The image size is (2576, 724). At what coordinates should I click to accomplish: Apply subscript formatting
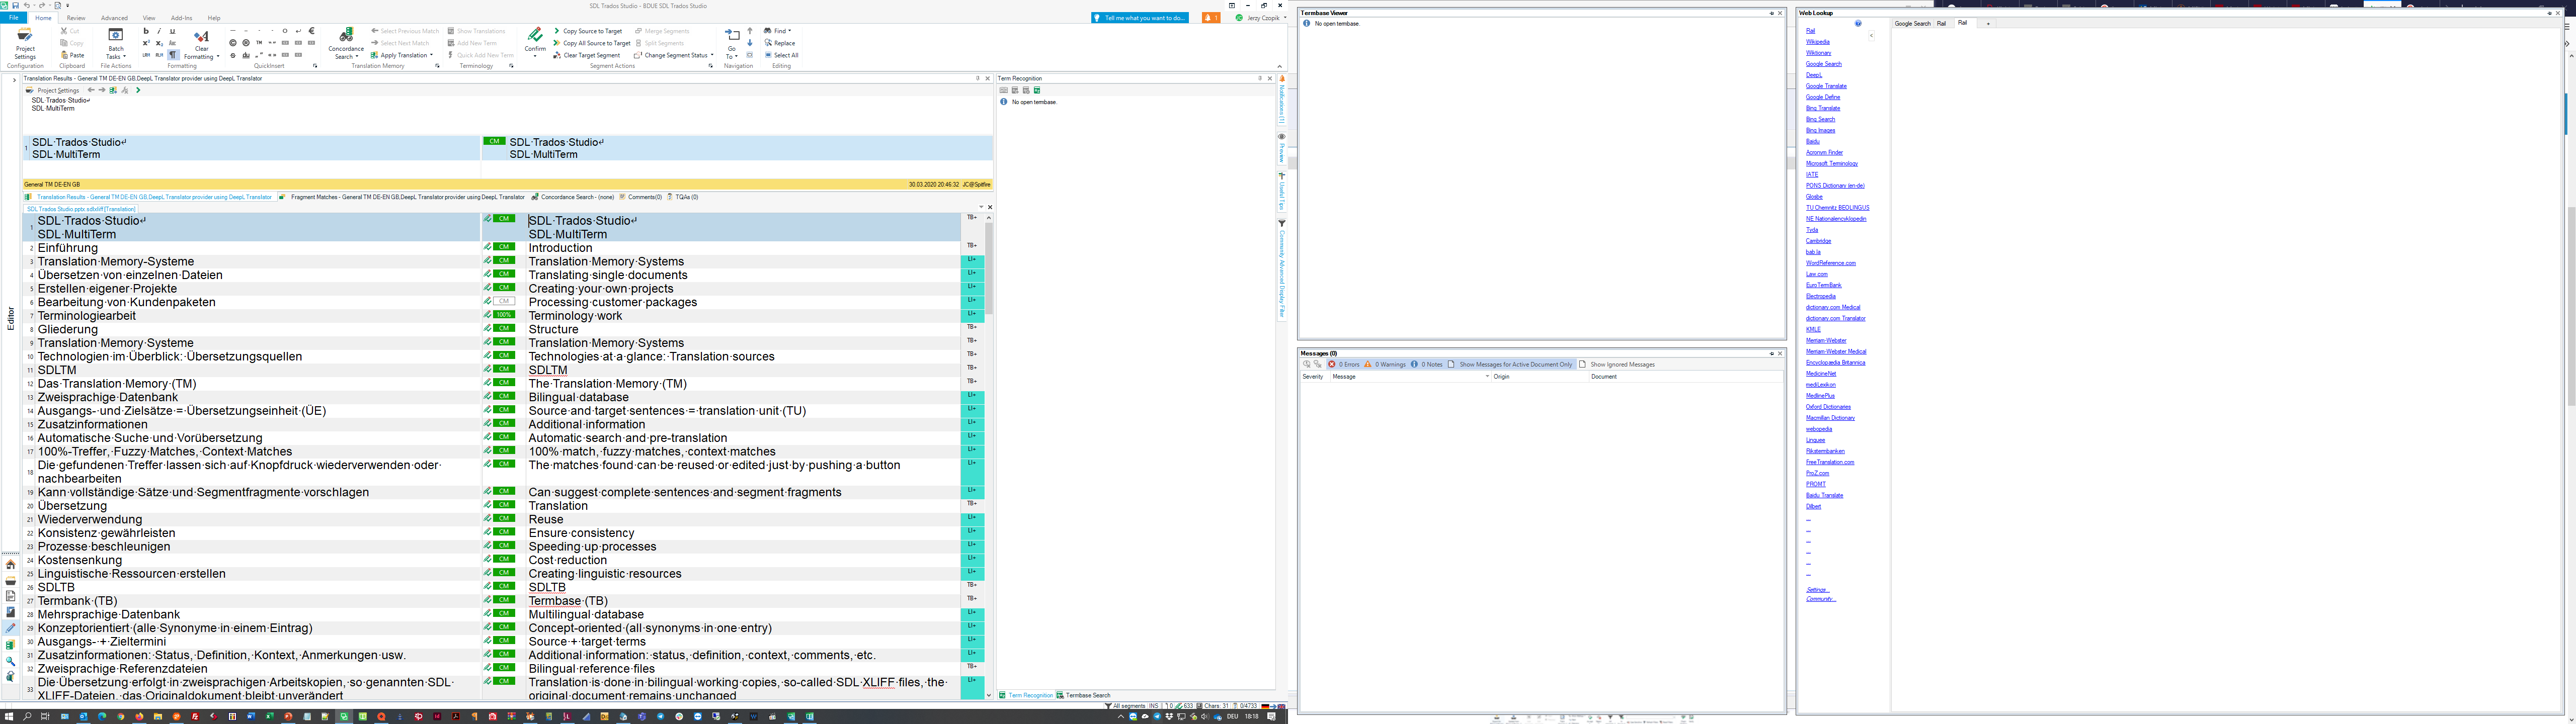(159, 43)
